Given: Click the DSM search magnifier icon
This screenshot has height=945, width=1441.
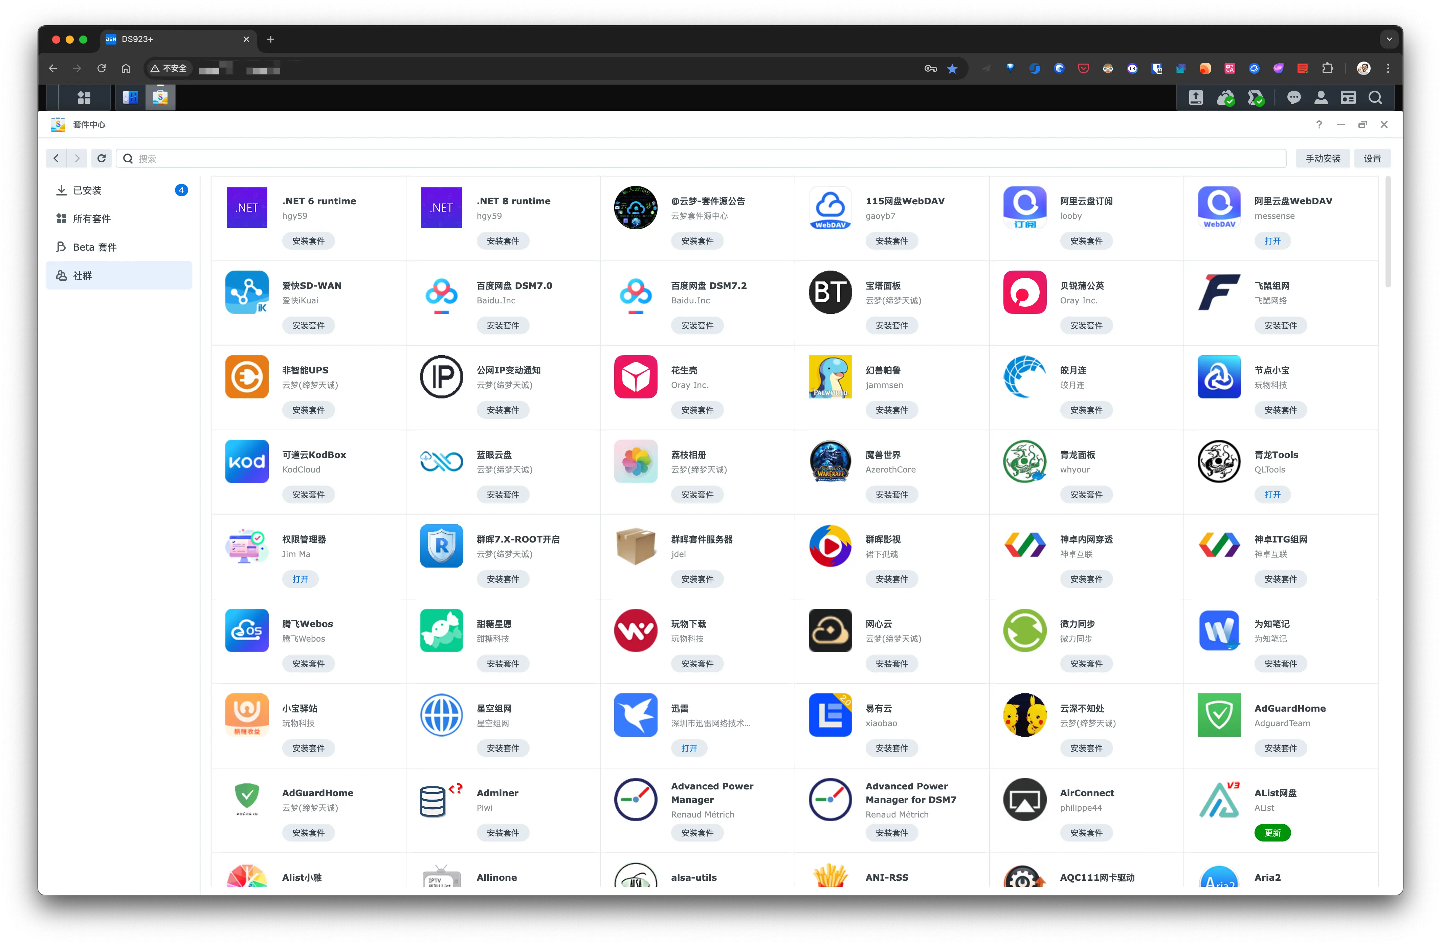Looking at the screenshot, I should [x=1375, y=97].
